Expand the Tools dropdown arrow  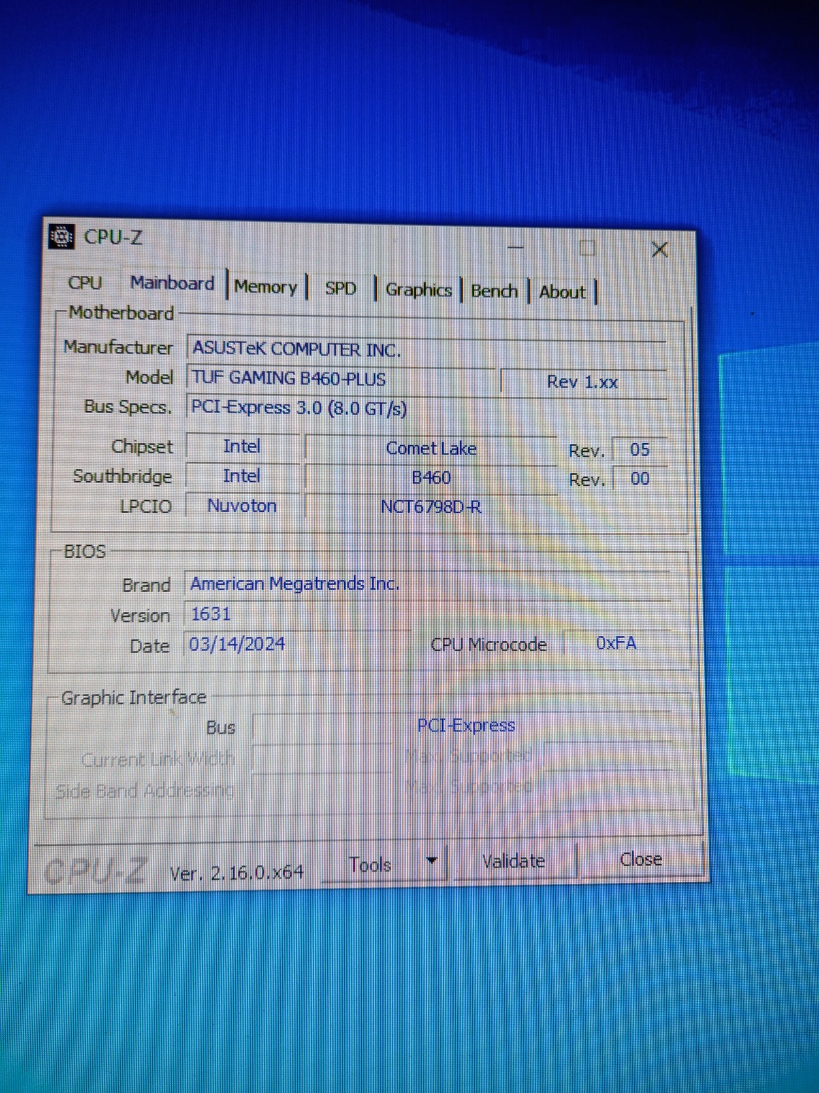[432, 862]
